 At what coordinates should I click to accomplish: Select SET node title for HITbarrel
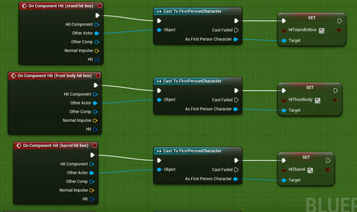[306, 157]
